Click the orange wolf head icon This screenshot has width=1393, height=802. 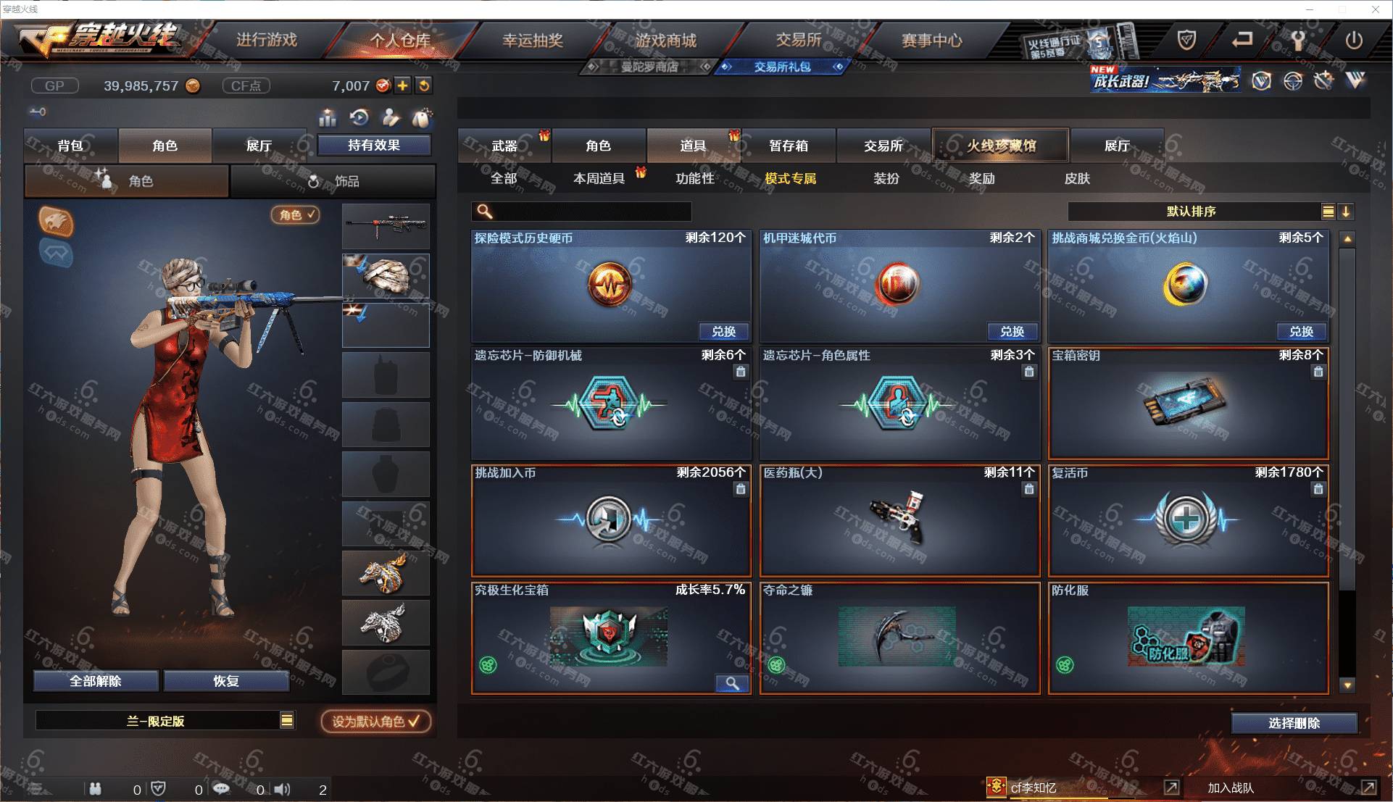pyautogui.click(x=57, y=221)
